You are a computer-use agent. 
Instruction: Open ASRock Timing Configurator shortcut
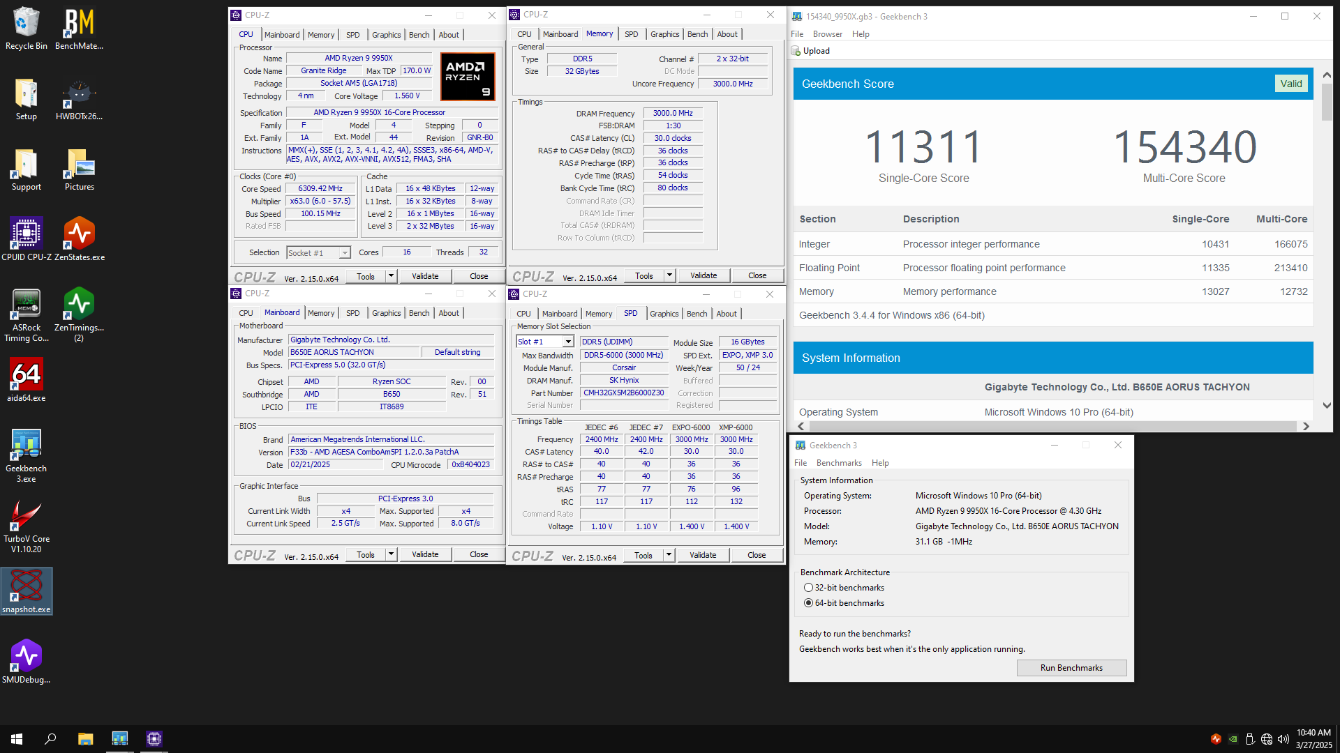pos(27,315)
